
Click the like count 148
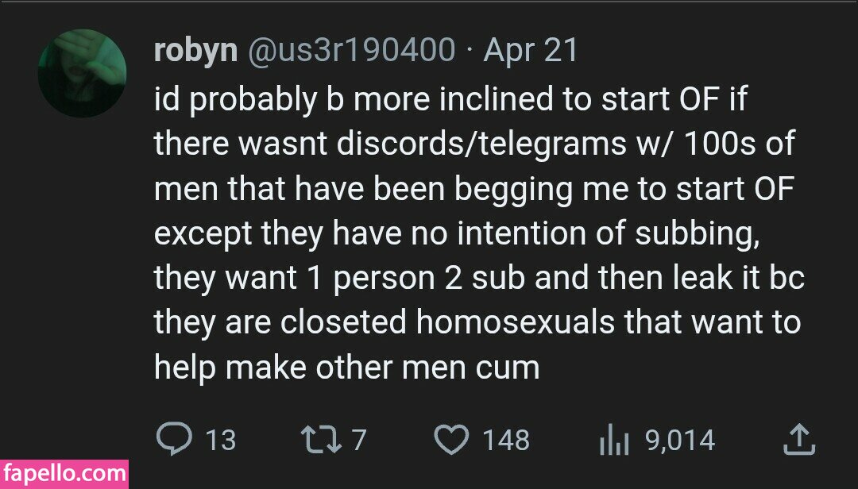(505, 440)
